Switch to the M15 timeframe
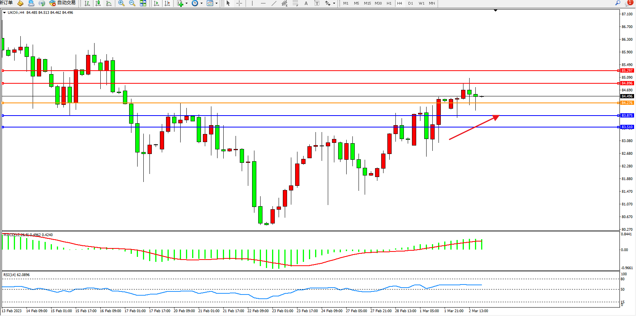This screenshot has width=636, height=316. 367,3
